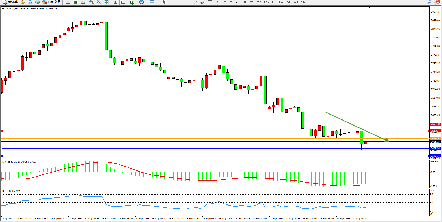This screenshot has height=222, width=442.
Task: Switch timeframe to D1
Action: (x=288, y=2)
